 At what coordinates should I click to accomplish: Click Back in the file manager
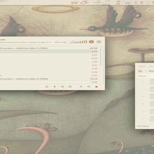142,66
